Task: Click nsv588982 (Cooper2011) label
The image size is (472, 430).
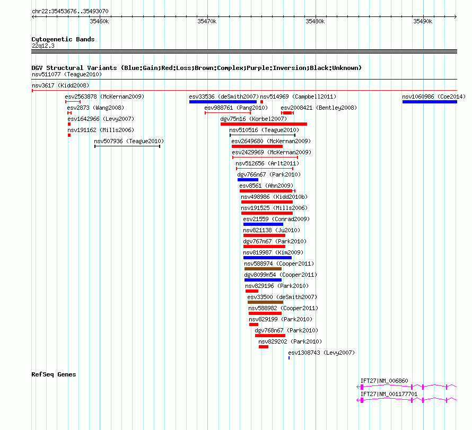Action: coord(283,308)
